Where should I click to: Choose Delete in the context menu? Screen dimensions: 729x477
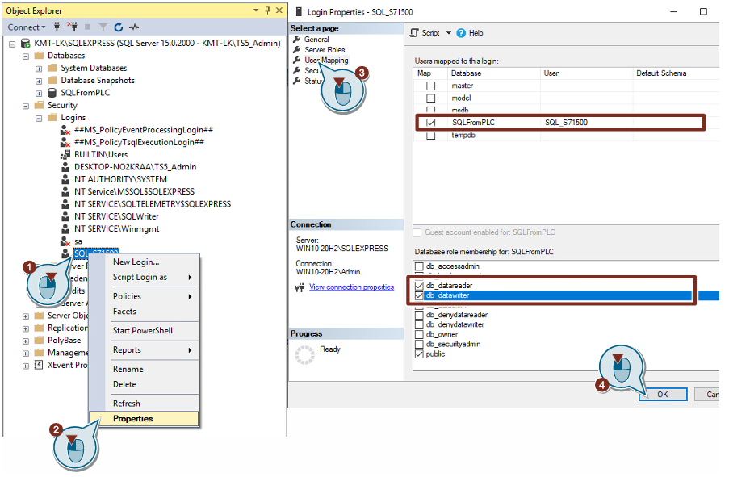tap(124, 384)
